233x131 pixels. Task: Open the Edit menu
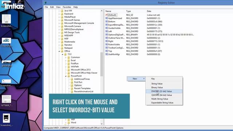click(x=52, y=7)
